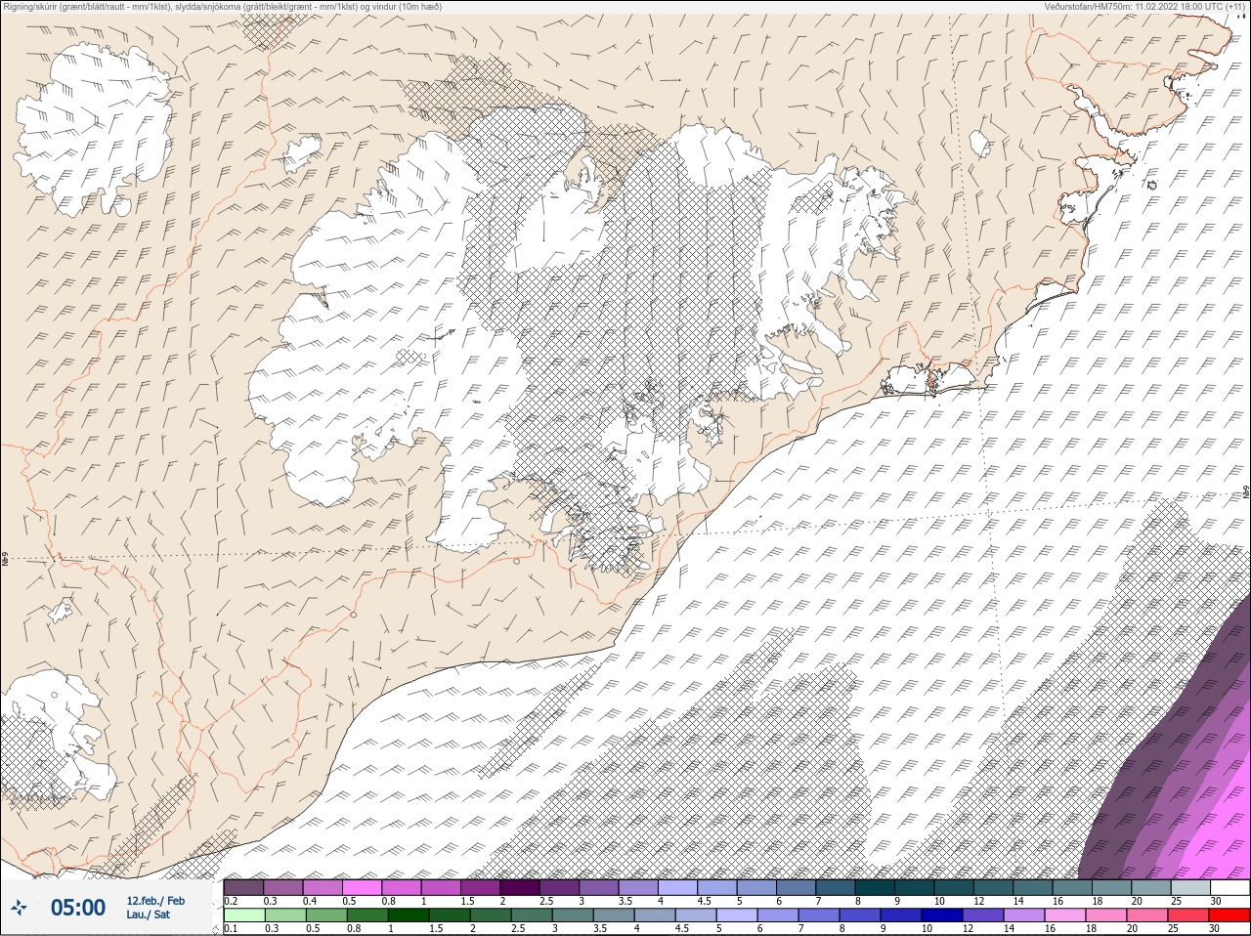The height and width of the screenshot is (936, 1251).
Task: Select the dark blue swatch labeled 10 in lower legend
Action: click(x=942, y=915)
